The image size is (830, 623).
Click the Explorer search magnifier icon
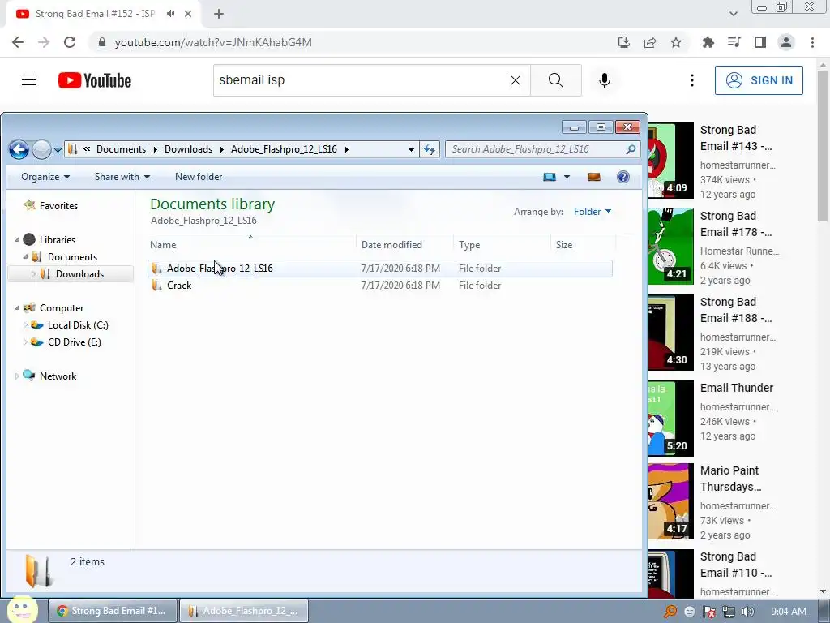click(x=631, y=149)
